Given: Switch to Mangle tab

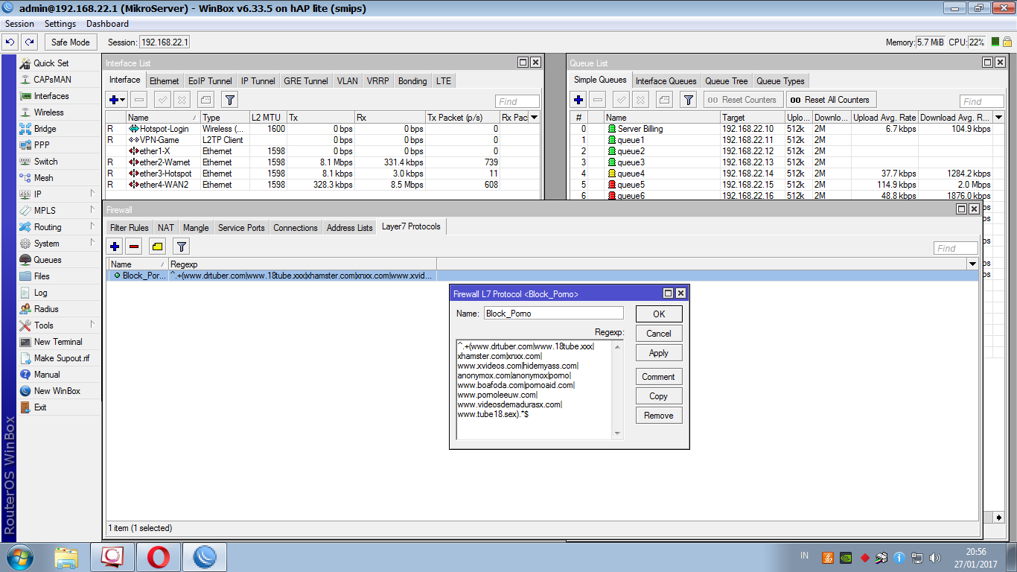Looking at the screenshot, I should pyautogui.click(x=196, y=228).
